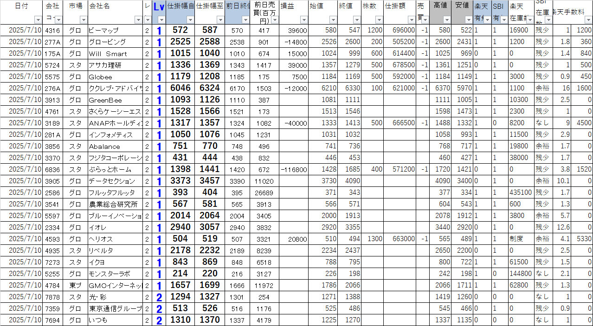Open the 損益 column filter dropdown
The width and height of the screenshot is (593, 326).
click(x=304, y=20)
